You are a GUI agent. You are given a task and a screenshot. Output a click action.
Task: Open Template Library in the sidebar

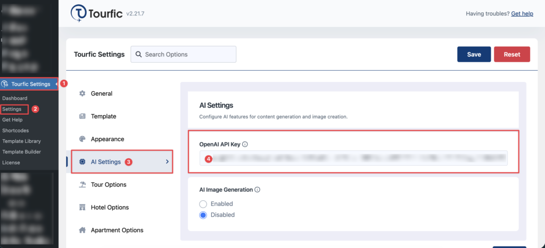(21, 141)
